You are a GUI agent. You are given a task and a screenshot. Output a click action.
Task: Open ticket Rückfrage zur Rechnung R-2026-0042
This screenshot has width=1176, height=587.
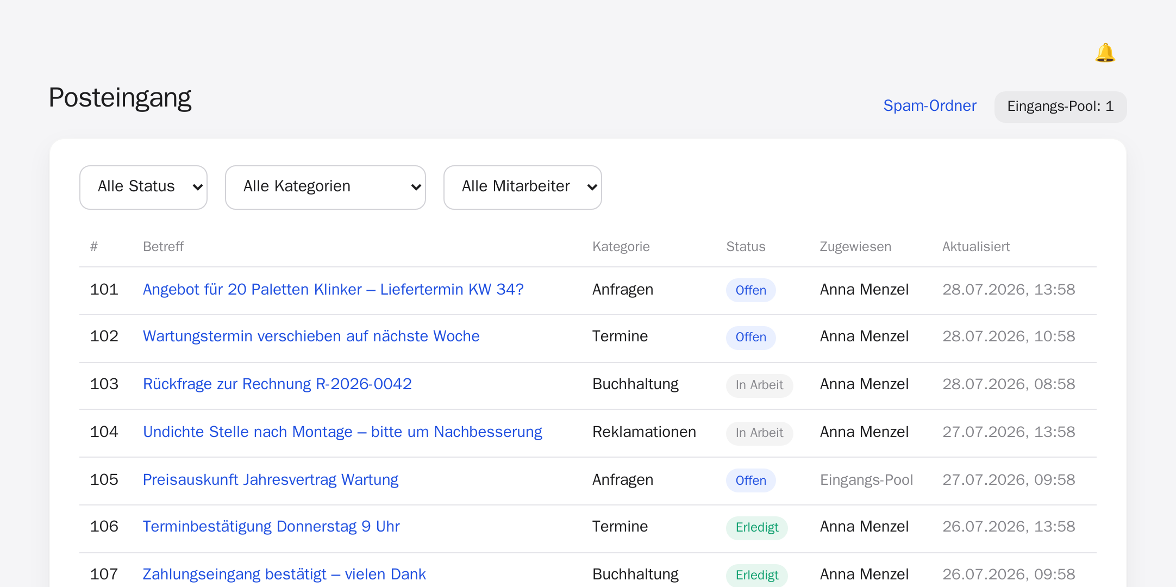pos(277,384)
